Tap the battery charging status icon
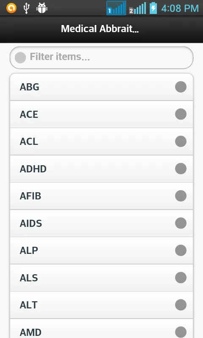 pyautogui.click(x=153, y=8)
